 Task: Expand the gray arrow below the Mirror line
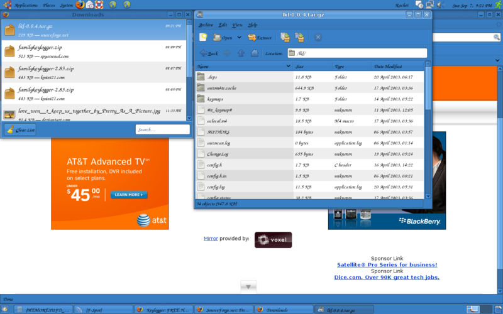click(x=248, y=286)
